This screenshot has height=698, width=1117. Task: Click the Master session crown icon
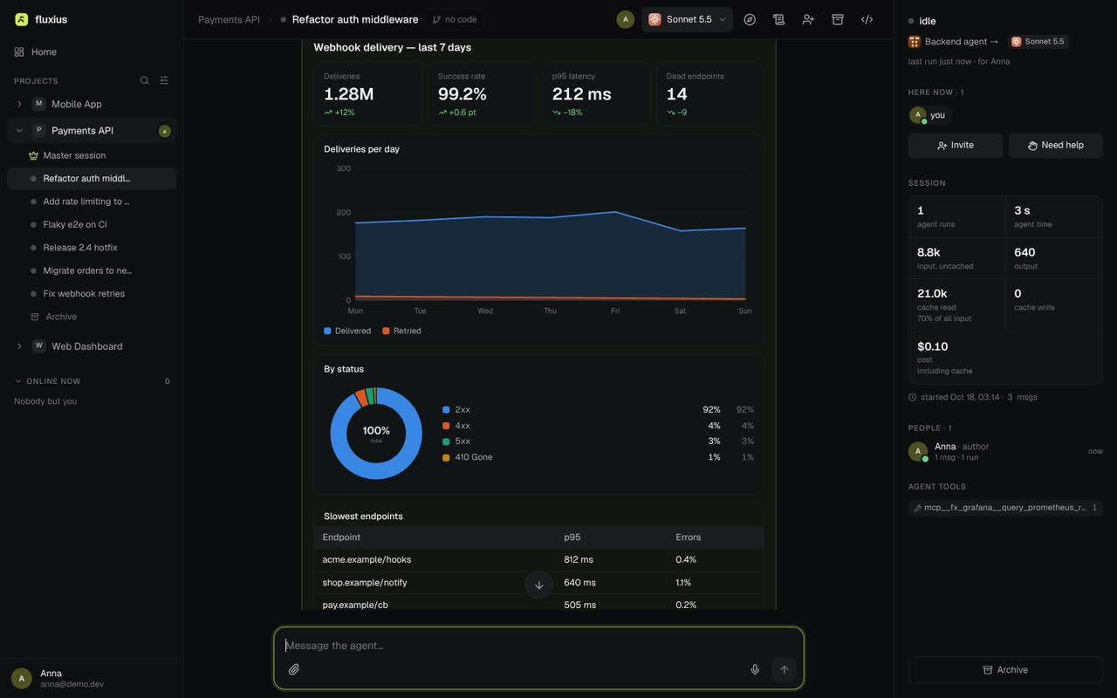click(x=34, y=155)
